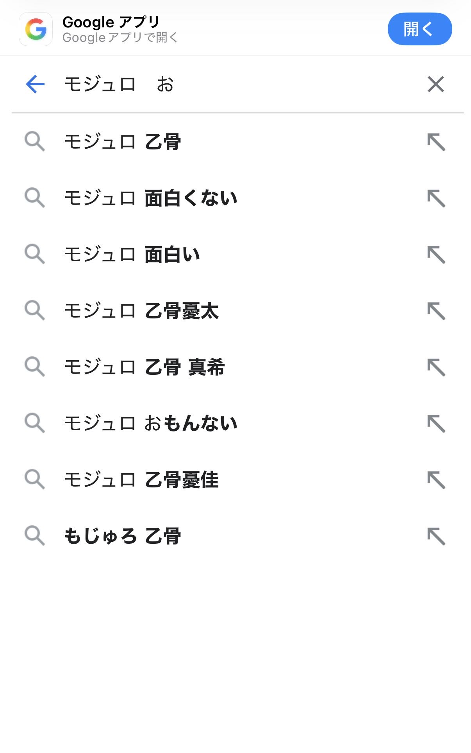Tap the Googleアプリで開く banner text
The height and width of the screenshot is (753, 471).
tap(120, 38)
